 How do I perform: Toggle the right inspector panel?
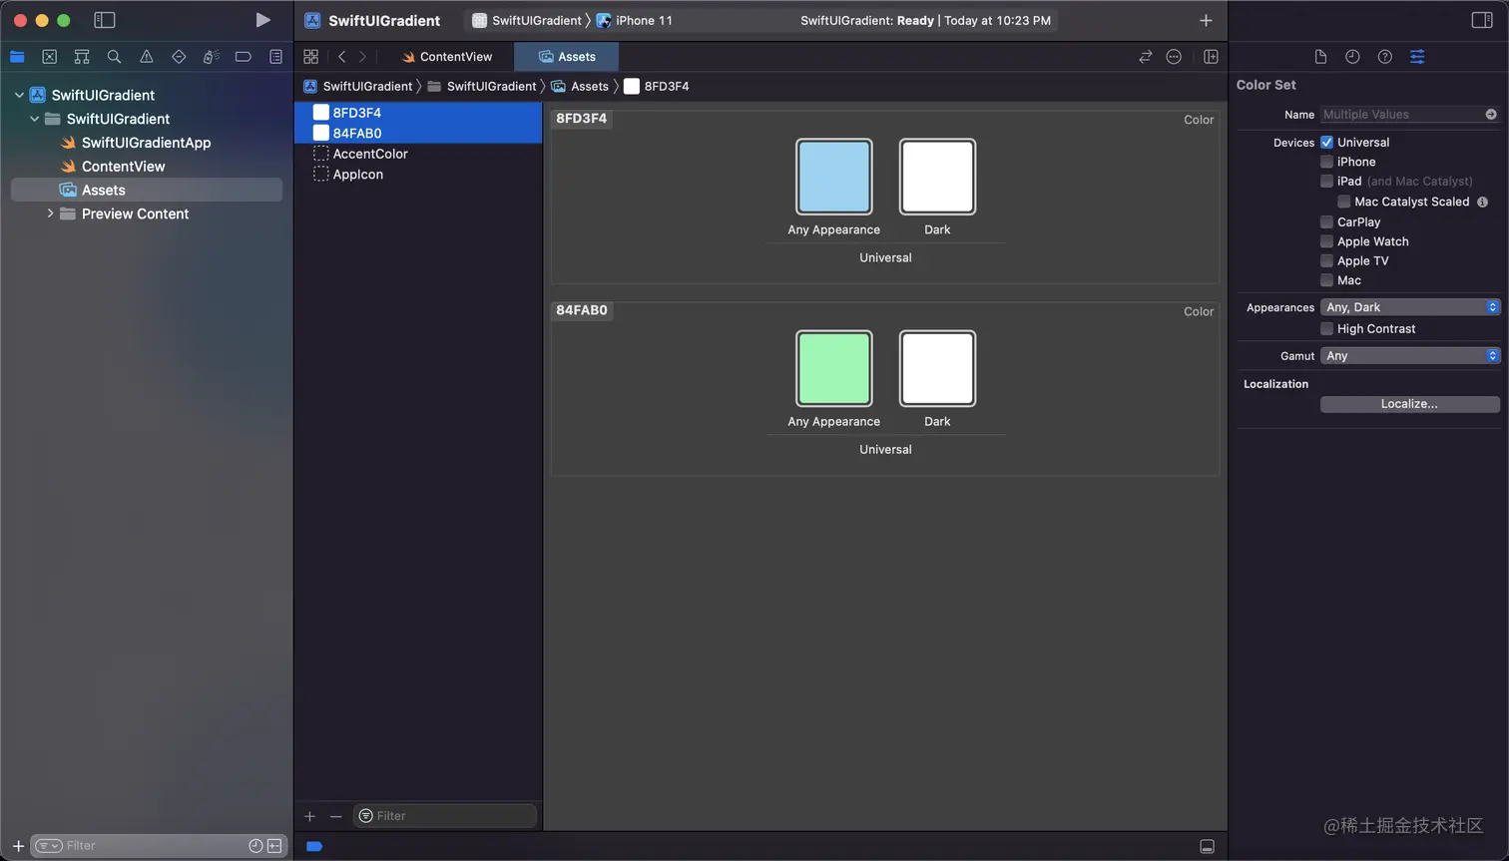pos(1482,20)
